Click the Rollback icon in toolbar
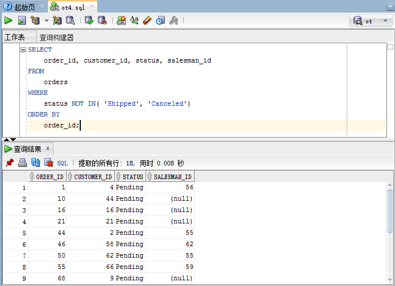 [102, 20]
